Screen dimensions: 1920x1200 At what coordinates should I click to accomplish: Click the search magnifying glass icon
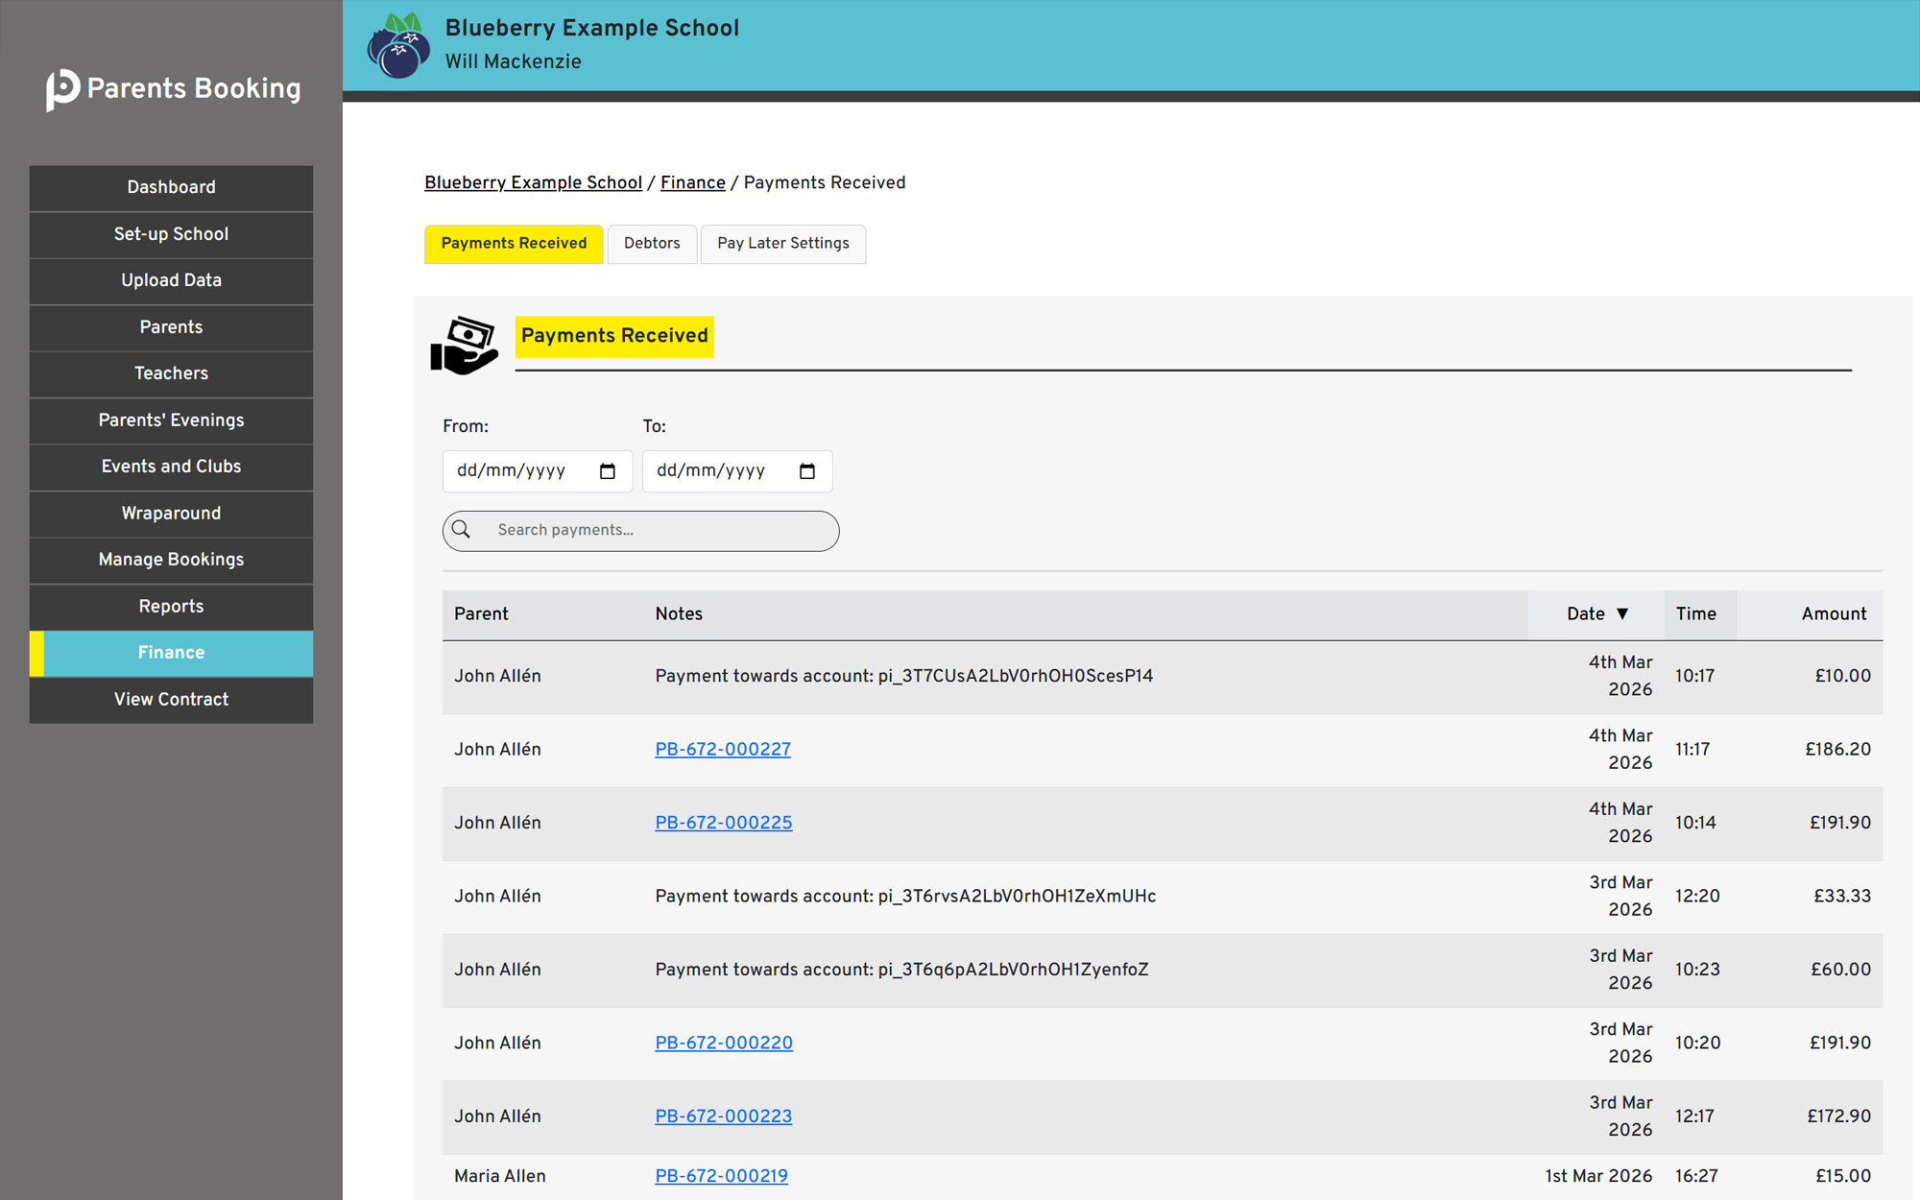(x=462, y=530)
